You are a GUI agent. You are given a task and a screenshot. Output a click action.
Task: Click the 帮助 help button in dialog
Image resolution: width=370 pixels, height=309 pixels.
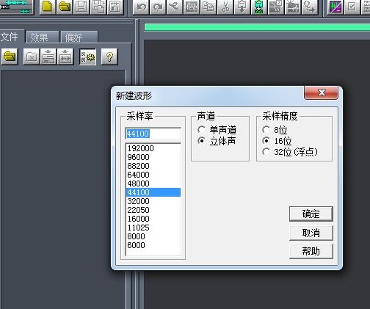tap(311, 251)
